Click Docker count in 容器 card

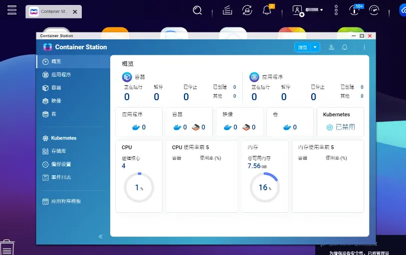point(180,127)
